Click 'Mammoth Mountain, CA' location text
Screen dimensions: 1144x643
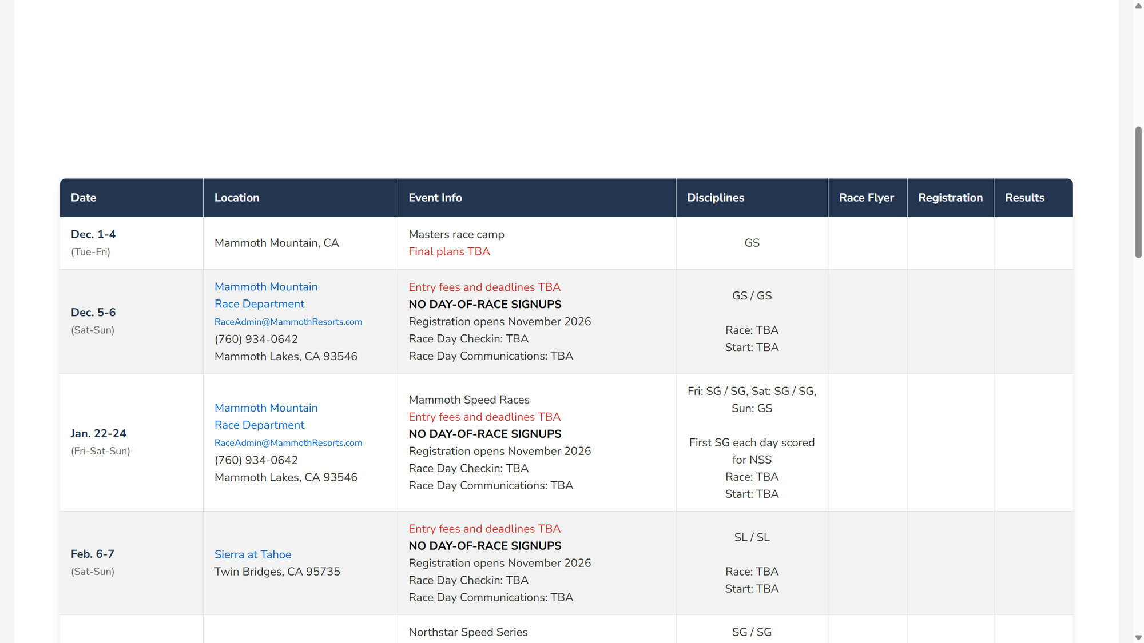[277, 243]
